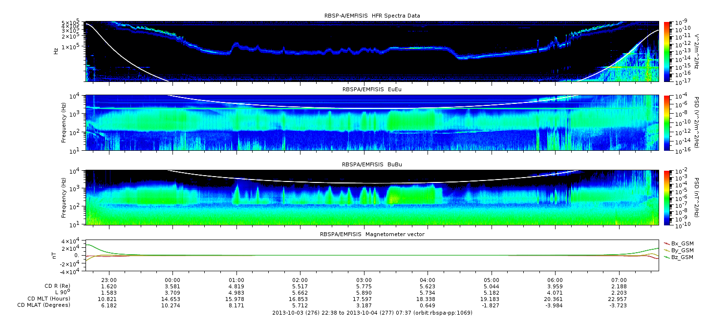Click the HFR Spectra Data plot title
Viewport: 707px width, 321px height.
click(372, 16)
